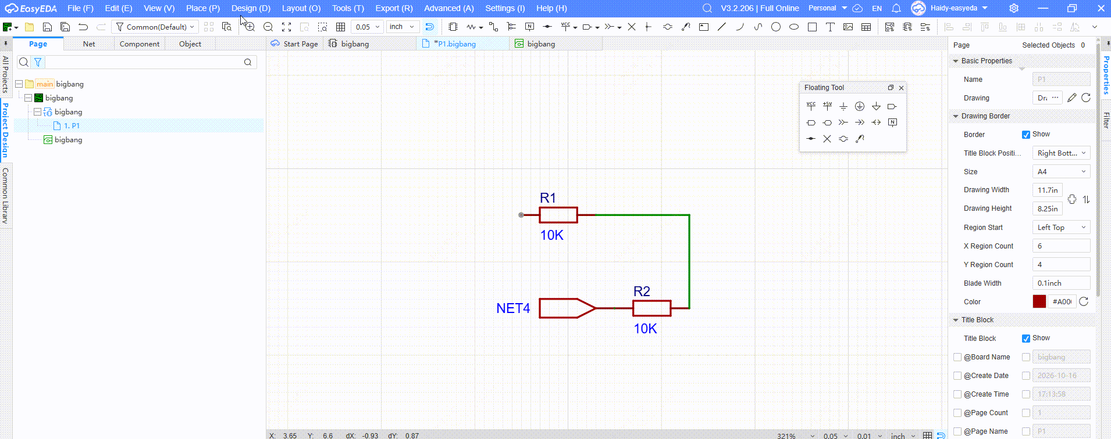Open the Place menu
The image size is (1111, 439).
pyautogui.click(x=203, y=8)
